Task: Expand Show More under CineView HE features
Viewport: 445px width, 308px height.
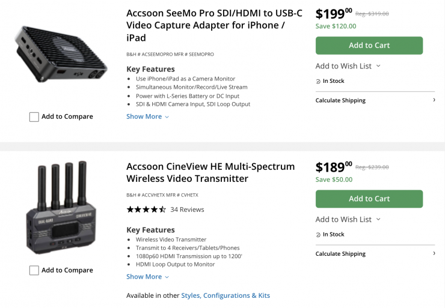Action: (x=147, y=277)
